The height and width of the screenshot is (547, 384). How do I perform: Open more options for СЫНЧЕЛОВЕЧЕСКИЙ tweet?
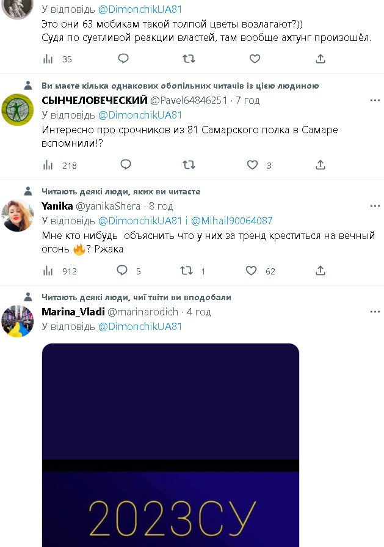pyautogui.click(x=375, y=100)
